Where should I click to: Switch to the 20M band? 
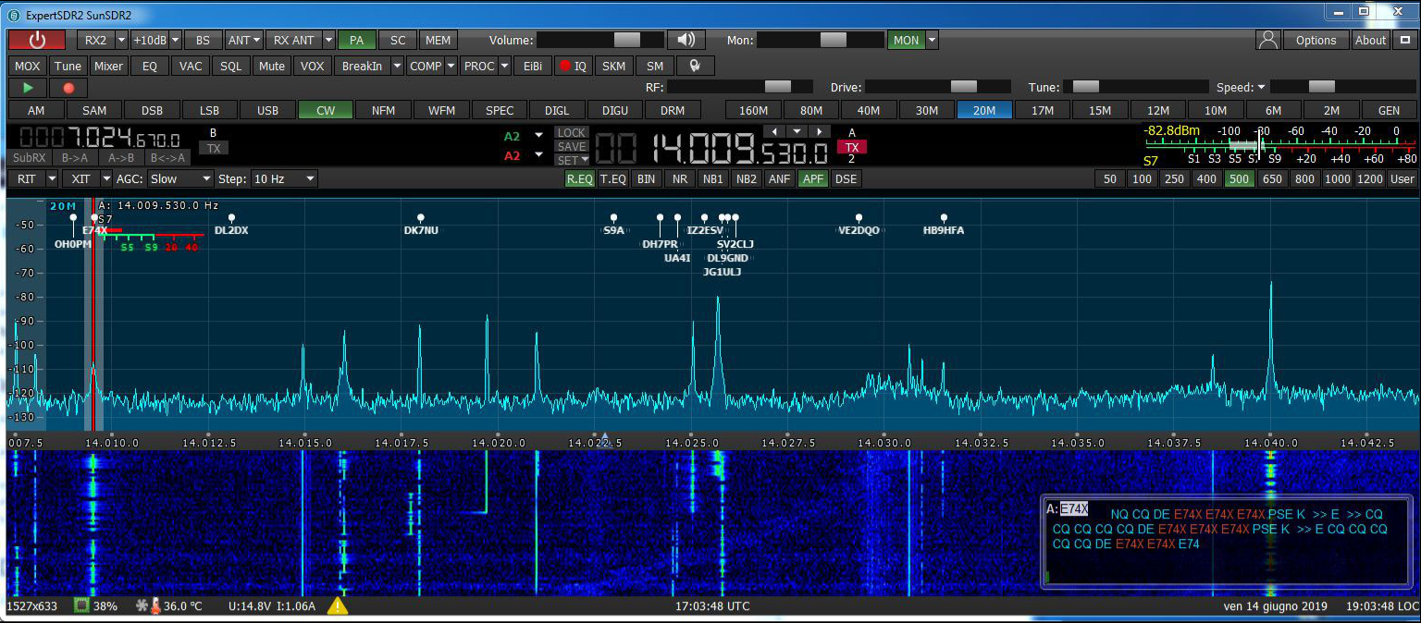tap(984, 110)
